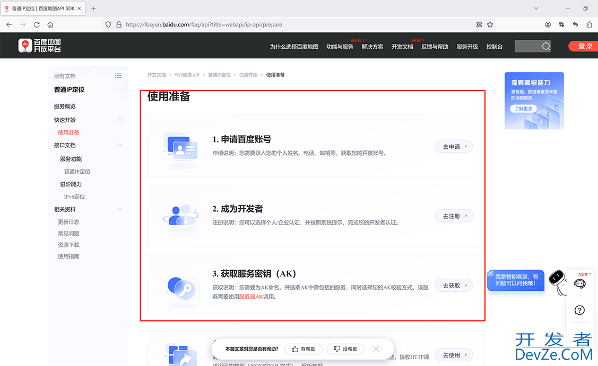Open 解决方案 navigation menu
This screenshot has width=598, height=366.
[372, 47]
